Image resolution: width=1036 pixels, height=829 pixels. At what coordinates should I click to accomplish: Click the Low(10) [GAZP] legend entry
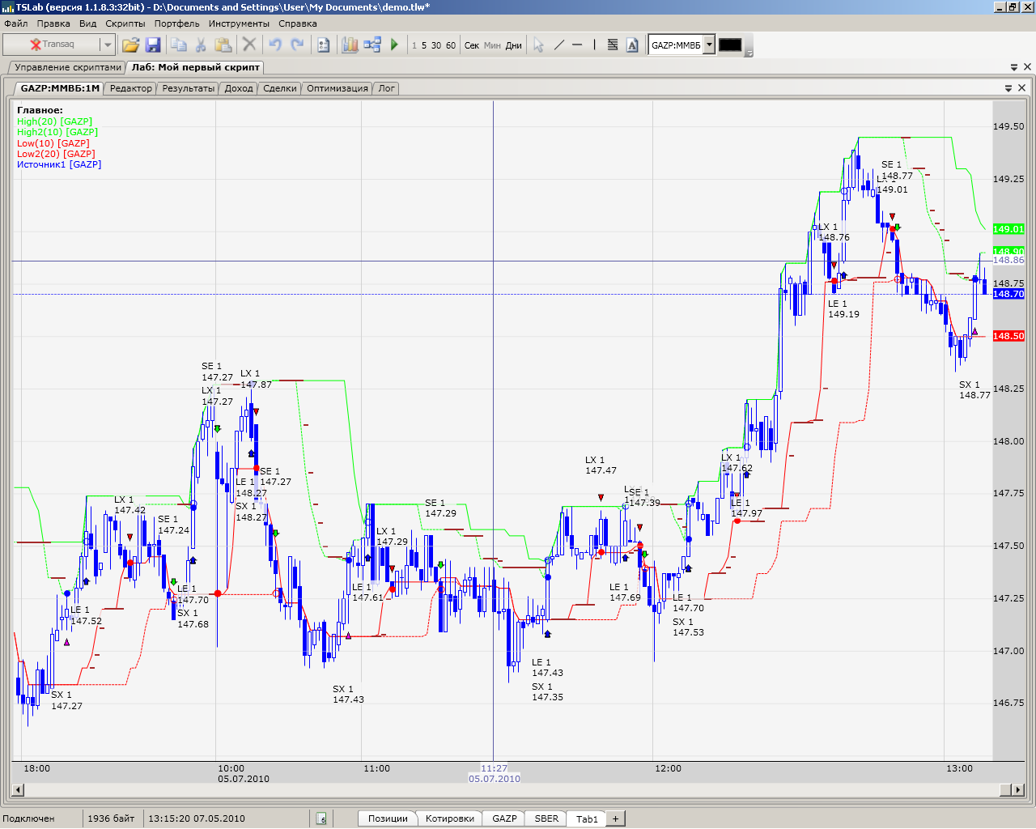[x=53, y=143]
